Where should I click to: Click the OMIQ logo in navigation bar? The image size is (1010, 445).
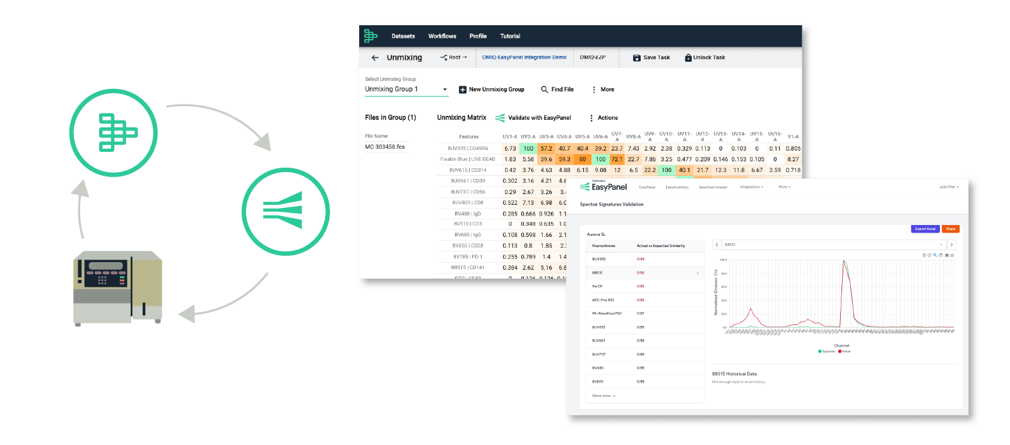pyautogui.click(x=371, y=36)
